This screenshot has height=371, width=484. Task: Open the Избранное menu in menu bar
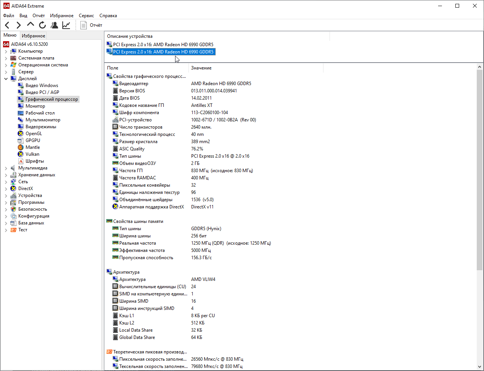(62, 16)
